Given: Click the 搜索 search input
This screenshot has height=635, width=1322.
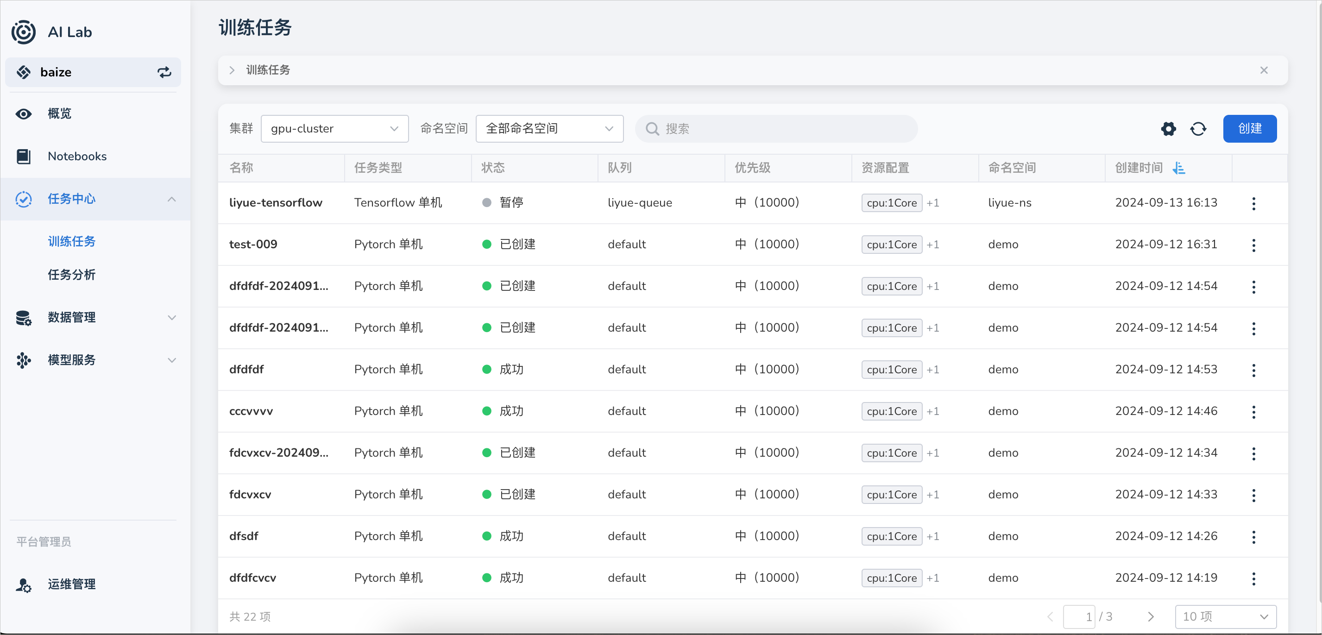Looking at the screenshot, I should point(776,129).
